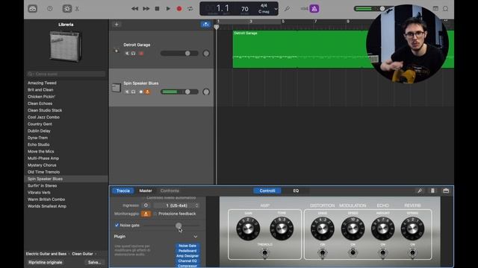Image resolution: width=478 pixels, height=268 pixels.
Task: Open the Amp Designer plugin slot
Action: (x=187, y=256)
